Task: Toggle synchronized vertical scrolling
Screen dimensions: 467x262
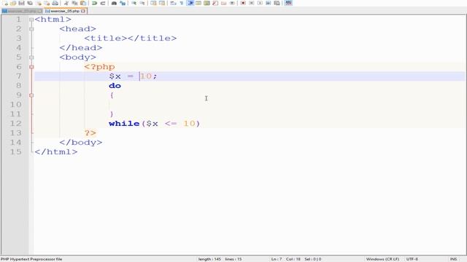Action: click(x=153, y=3)
